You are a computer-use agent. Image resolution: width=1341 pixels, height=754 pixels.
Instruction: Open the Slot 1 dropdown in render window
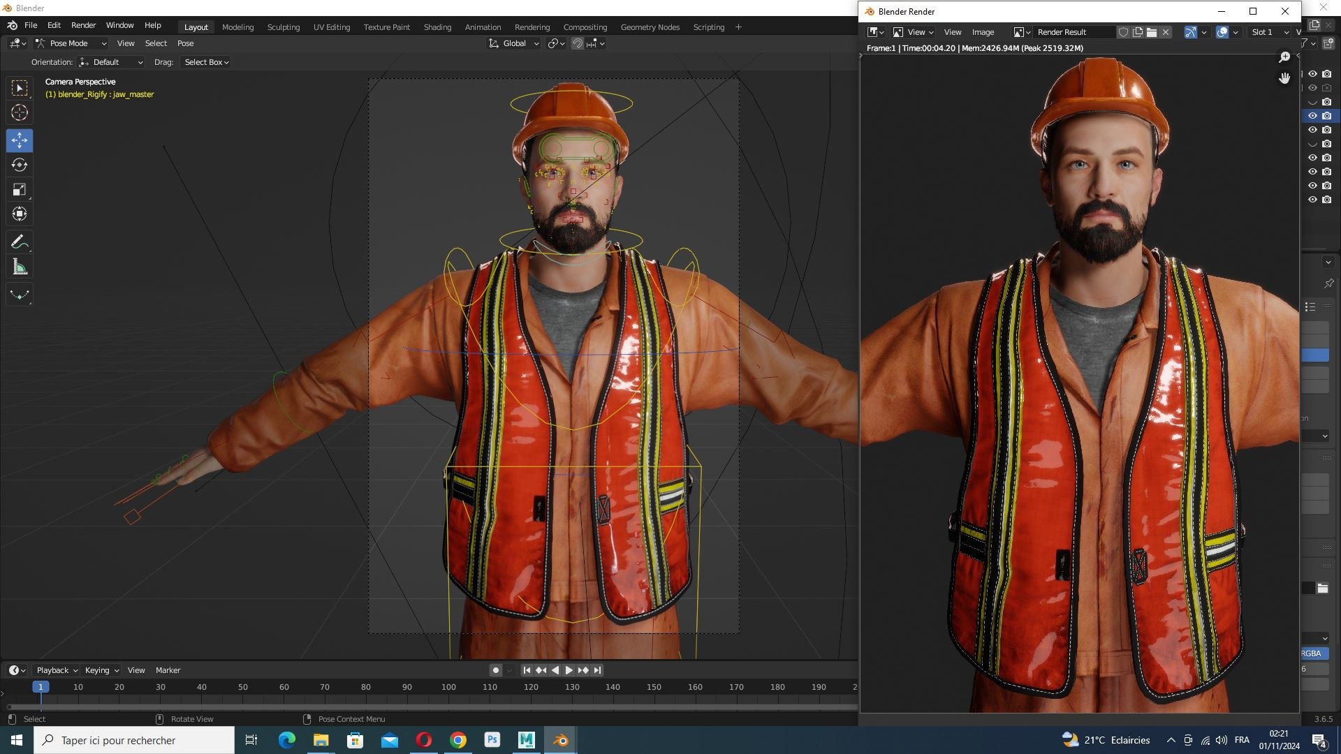pyautogui.click(x=1270, y=32)
